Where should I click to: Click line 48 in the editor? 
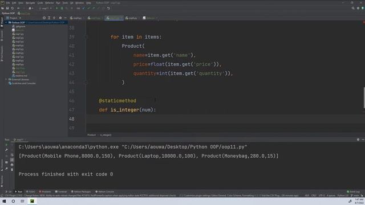point(225,119)
